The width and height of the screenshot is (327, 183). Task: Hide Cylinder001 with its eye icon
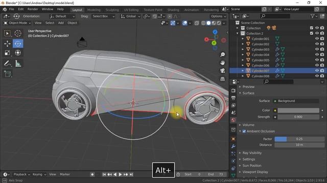(317, 39)
